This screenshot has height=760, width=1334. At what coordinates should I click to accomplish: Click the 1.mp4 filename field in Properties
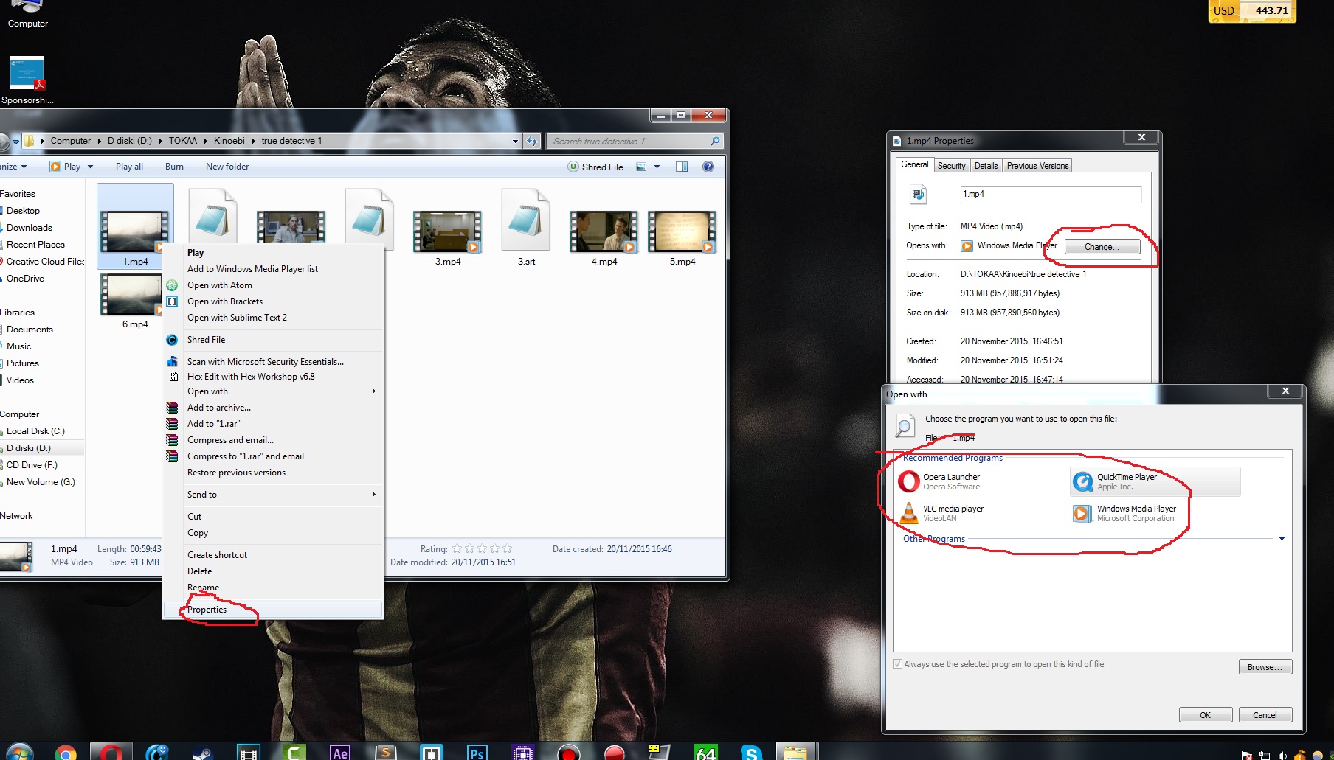(1051, 195)
